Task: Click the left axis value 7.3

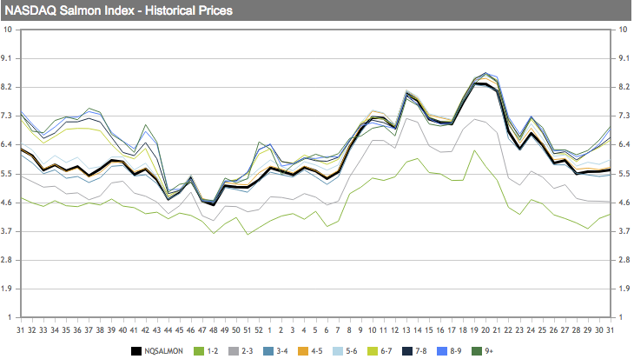Action: coord(7,116)
